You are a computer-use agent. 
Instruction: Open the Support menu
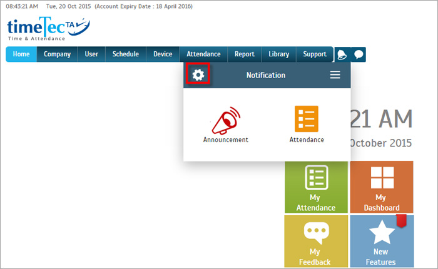coord(315,54)
